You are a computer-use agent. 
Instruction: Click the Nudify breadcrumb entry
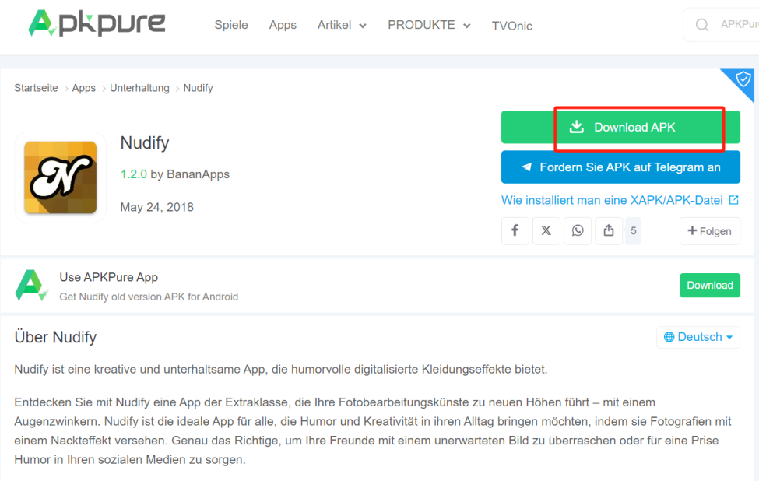(x=198, y=88)
